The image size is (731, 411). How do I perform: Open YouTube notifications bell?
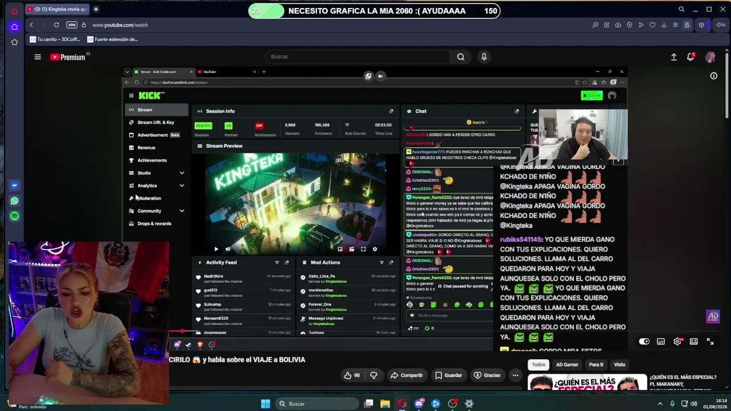click(x=690, y=57)
